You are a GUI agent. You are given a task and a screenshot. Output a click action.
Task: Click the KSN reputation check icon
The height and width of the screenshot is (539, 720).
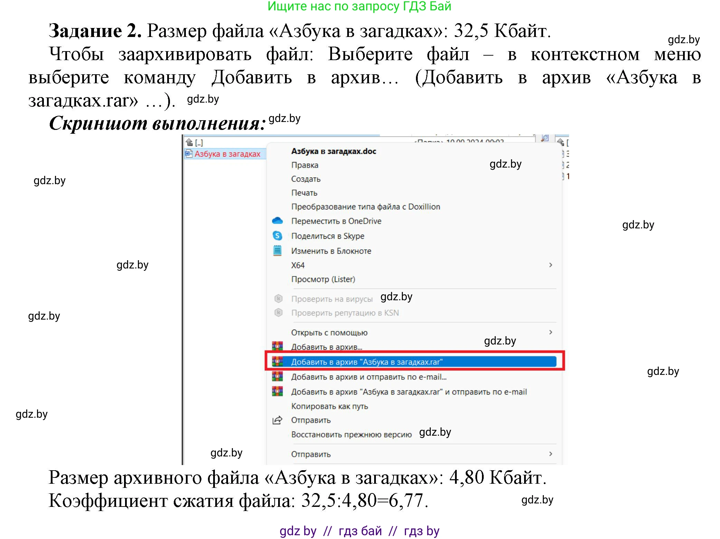(x=278, y=313)
